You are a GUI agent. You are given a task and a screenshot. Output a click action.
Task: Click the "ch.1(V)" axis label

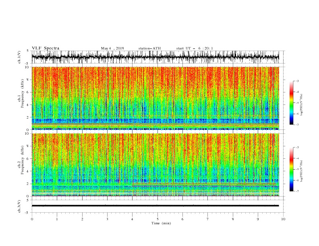click(x=19, y=57)
